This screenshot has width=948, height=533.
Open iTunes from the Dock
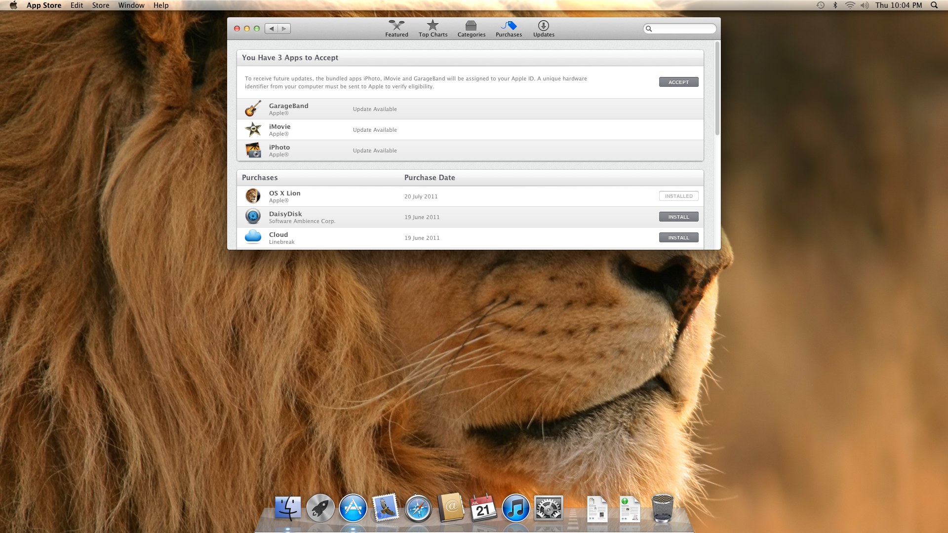click(515, 508)
